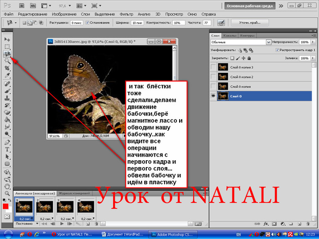
Task: Select the Type tool
Action: pyautogui.click(x=7, y=149)
